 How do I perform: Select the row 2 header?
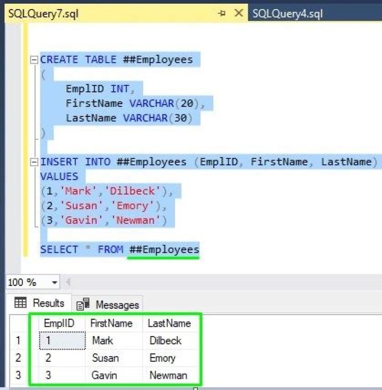coord(19,358)
